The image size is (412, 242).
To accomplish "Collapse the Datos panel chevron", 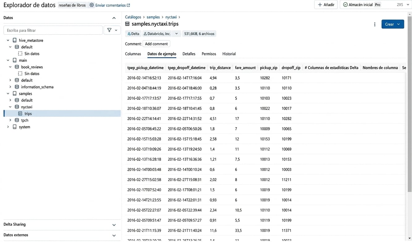I will [x=114, y=18].
